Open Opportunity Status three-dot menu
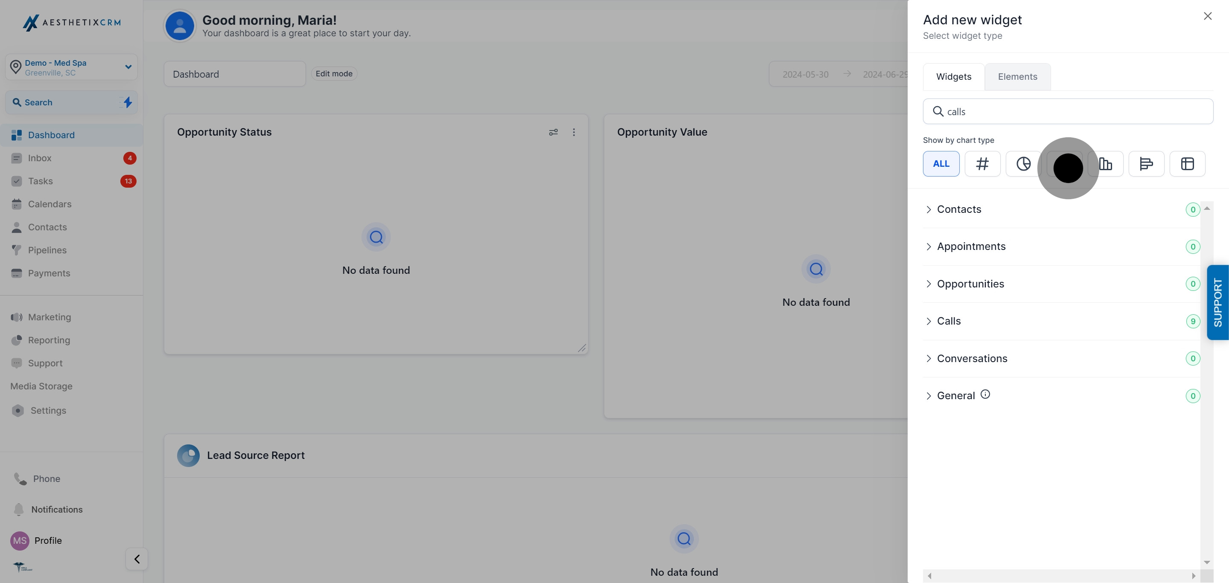 [574, 132]
